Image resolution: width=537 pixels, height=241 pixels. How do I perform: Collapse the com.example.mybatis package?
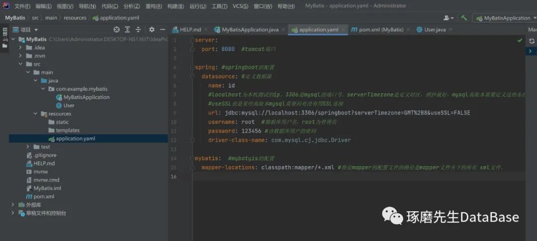[x=43, y=89]
